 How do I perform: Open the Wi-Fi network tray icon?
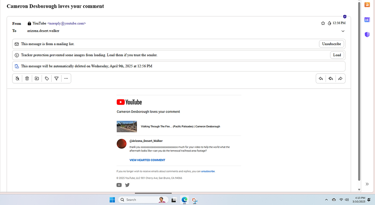pyautogui.click(x=341, y=200)
